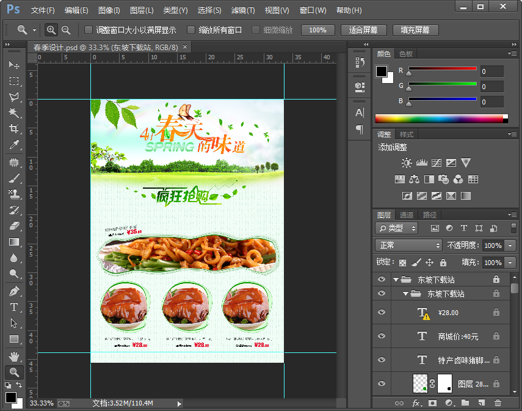Select the Magic Wand tool
Image resolution: width=522 pixels, height=411 pixels.
coord(13,113)
